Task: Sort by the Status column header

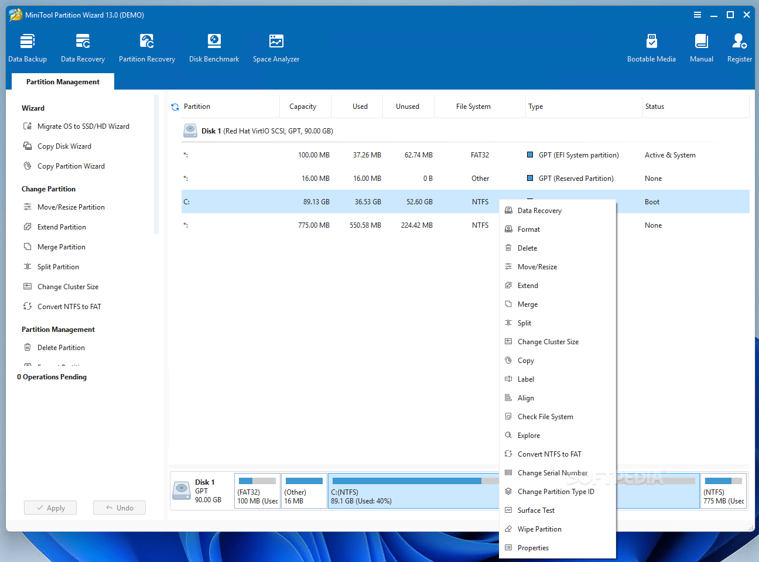Action: 696,107
